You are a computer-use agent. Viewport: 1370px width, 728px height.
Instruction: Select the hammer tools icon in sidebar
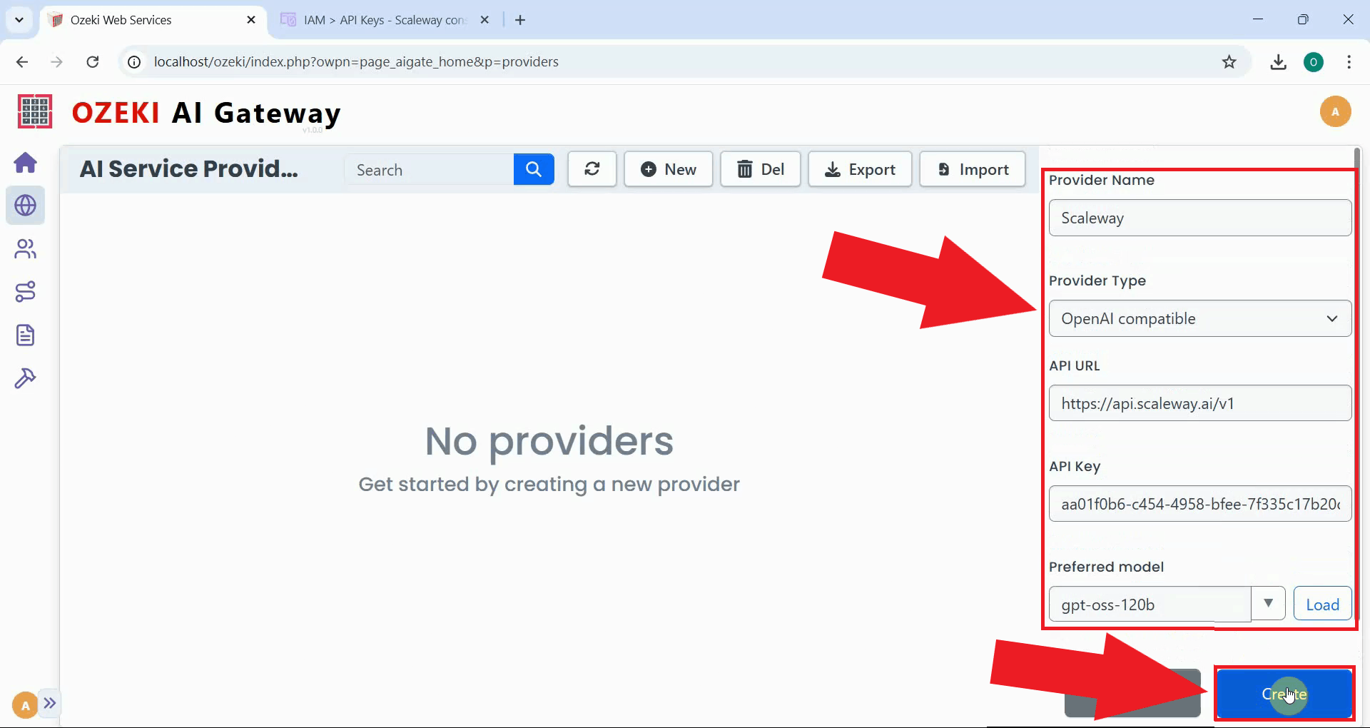(26, 378)
